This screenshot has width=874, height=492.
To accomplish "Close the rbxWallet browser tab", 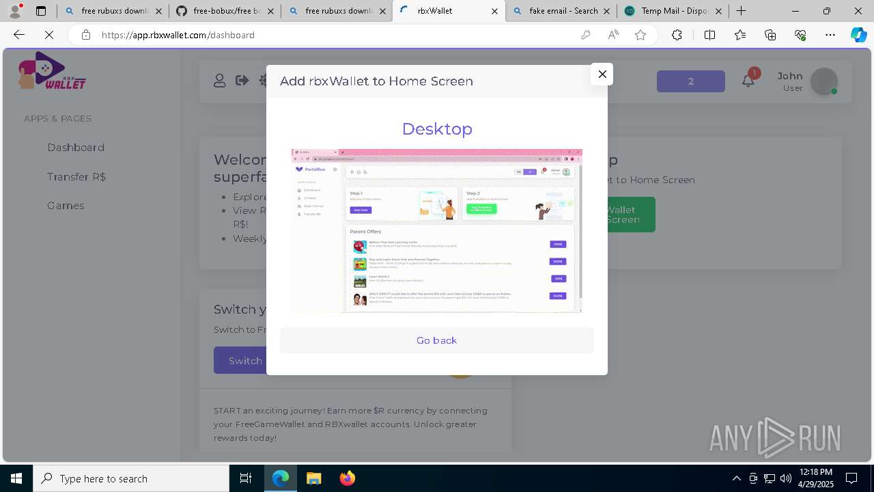I will [x=494, y=11].
